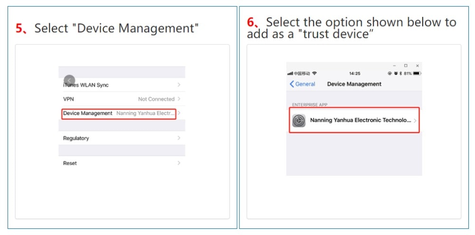This screenshot has height=235, width=475.
Task: Tap the circular back button over iTunes row
Action: click(x=69, y=81)
